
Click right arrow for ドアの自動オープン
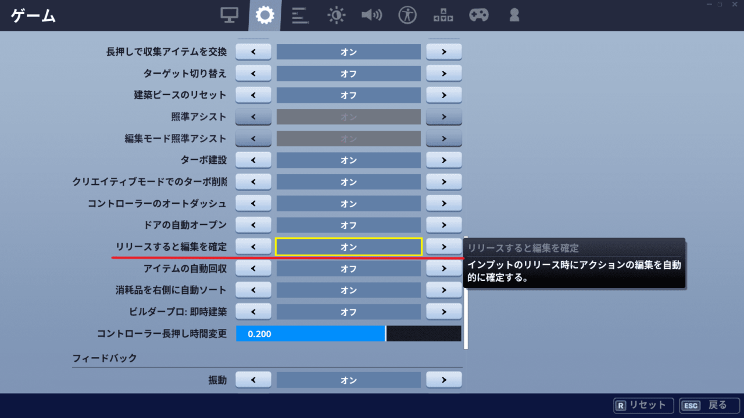[444, 225]
